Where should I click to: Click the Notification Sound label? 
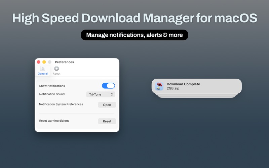tap(52, 94)
